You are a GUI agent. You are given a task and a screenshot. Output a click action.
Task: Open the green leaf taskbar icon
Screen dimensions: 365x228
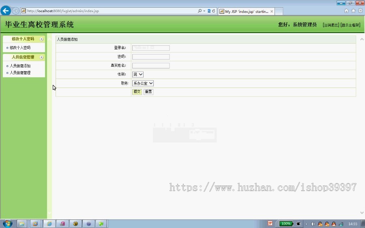[x=101, y=224]
